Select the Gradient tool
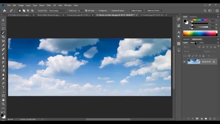The image size is (220, 124). [x=3, y=70]
